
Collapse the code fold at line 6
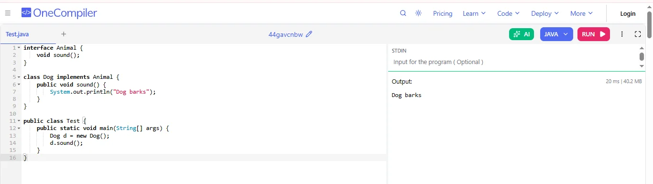(x=19, y=84)
